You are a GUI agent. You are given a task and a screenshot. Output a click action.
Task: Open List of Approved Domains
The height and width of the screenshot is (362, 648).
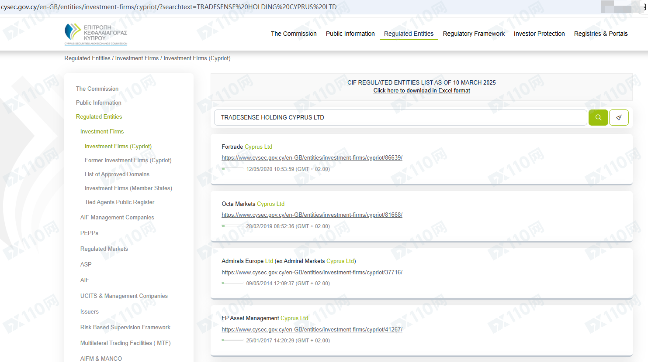(117, 174)
